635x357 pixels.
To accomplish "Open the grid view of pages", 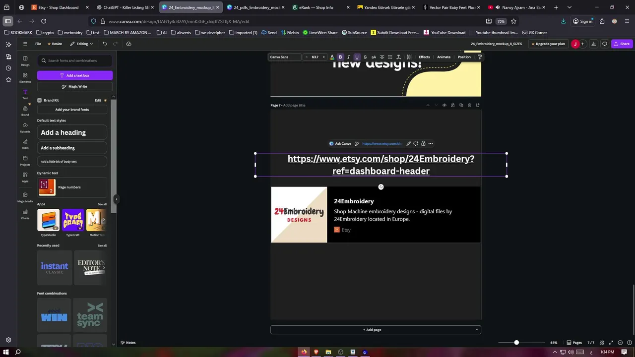I will coord(601,343).
